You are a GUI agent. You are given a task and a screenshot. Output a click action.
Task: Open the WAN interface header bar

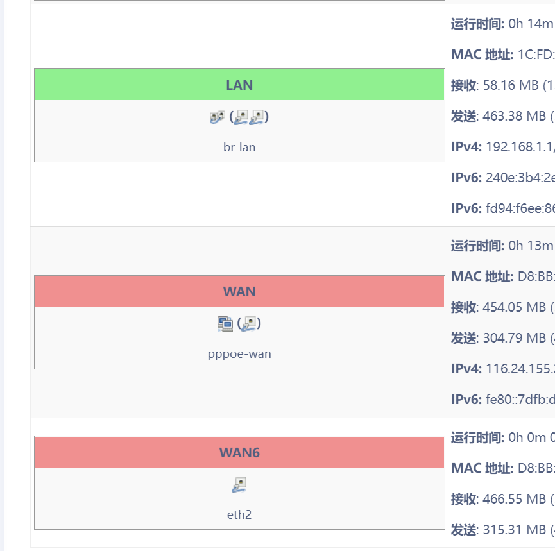(239, 291)
